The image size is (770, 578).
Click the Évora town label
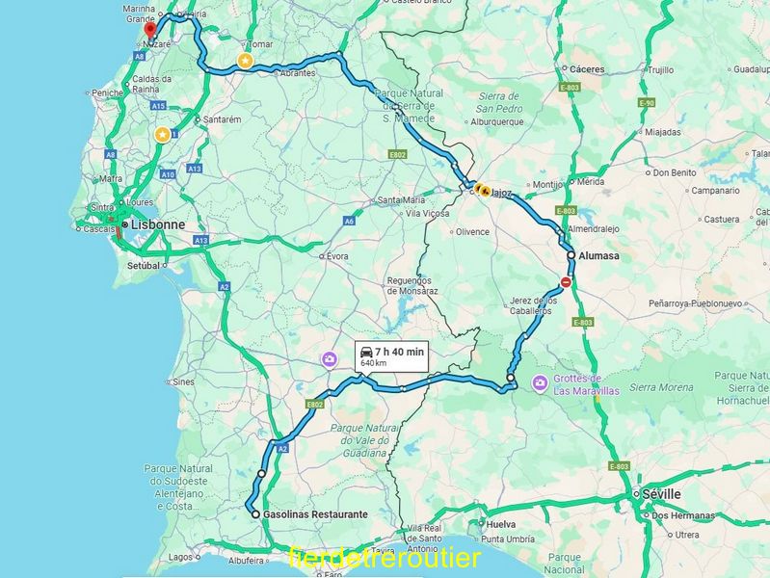point(337,256)
